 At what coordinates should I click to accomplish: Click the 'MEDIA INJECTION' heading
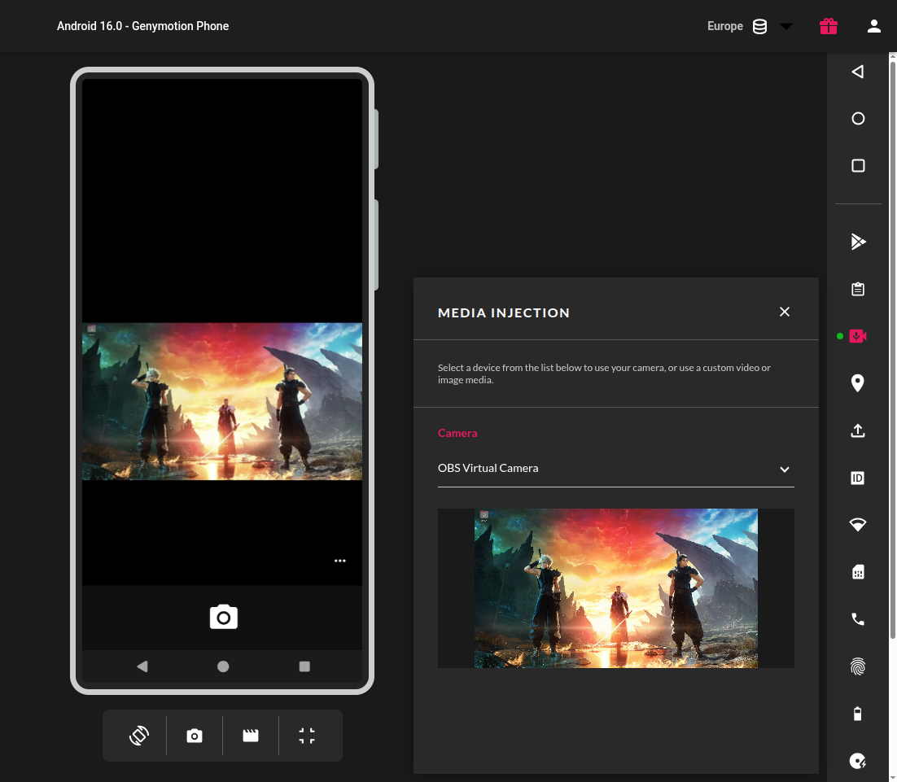click(503, 313)
